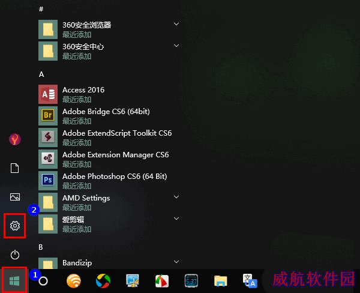Screen dimensions: 360x293
Task: Launch Adobe Extension Manager CS6 icon
Action: [x=48, y=159]
